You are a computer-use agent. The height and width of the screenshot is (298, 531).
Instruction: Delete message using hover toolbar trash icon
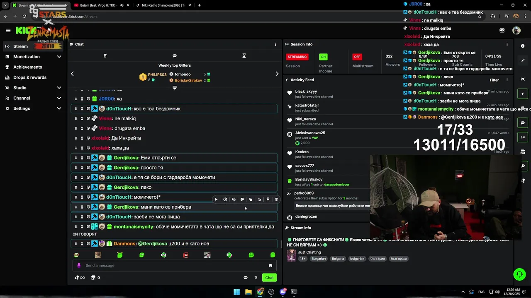[x=276, y=199]
